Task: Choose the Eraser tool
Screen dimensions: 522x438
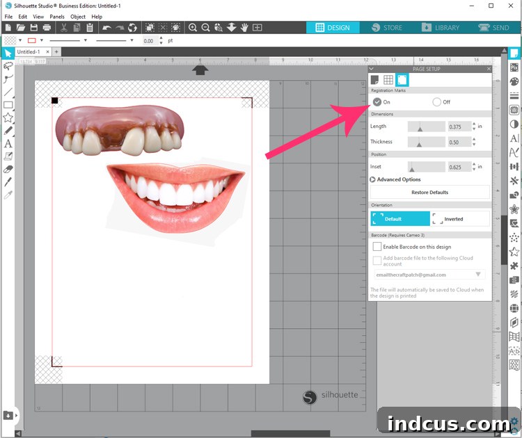Action: coord(8,169)
